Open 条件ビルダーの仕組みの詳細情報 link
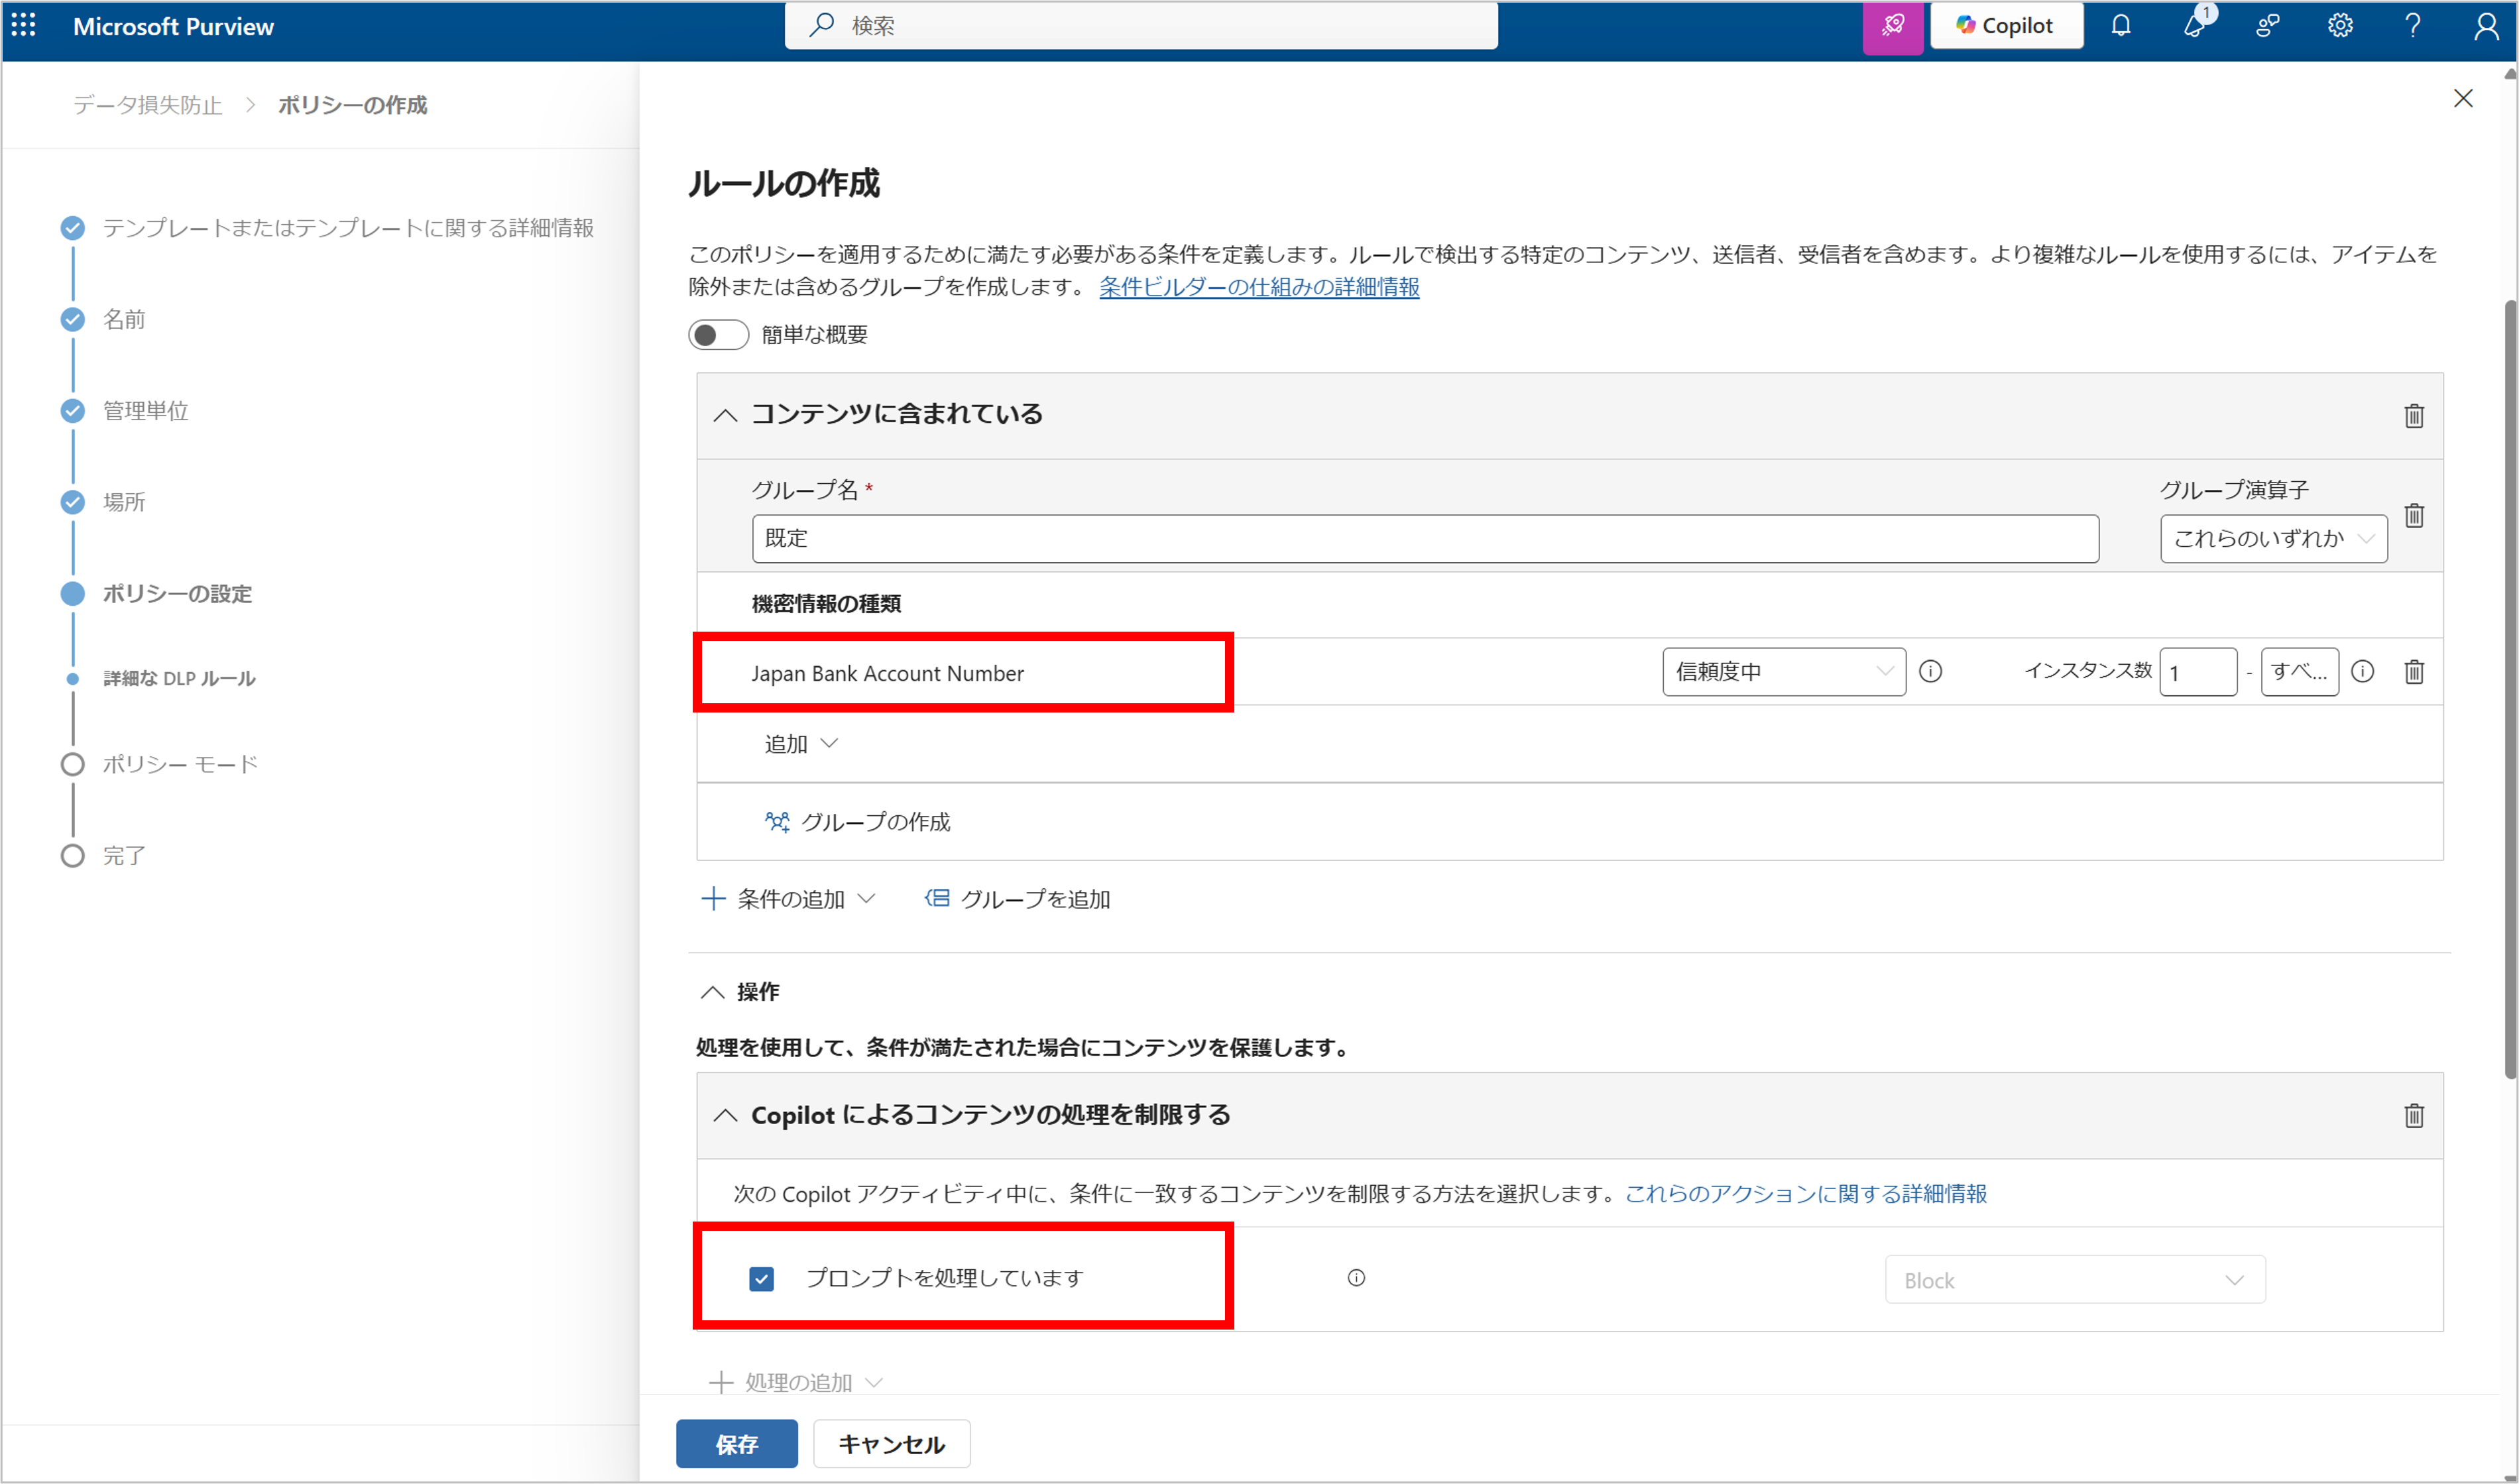Screen dimensions: 2519x1484 (x=1258, y=287)
